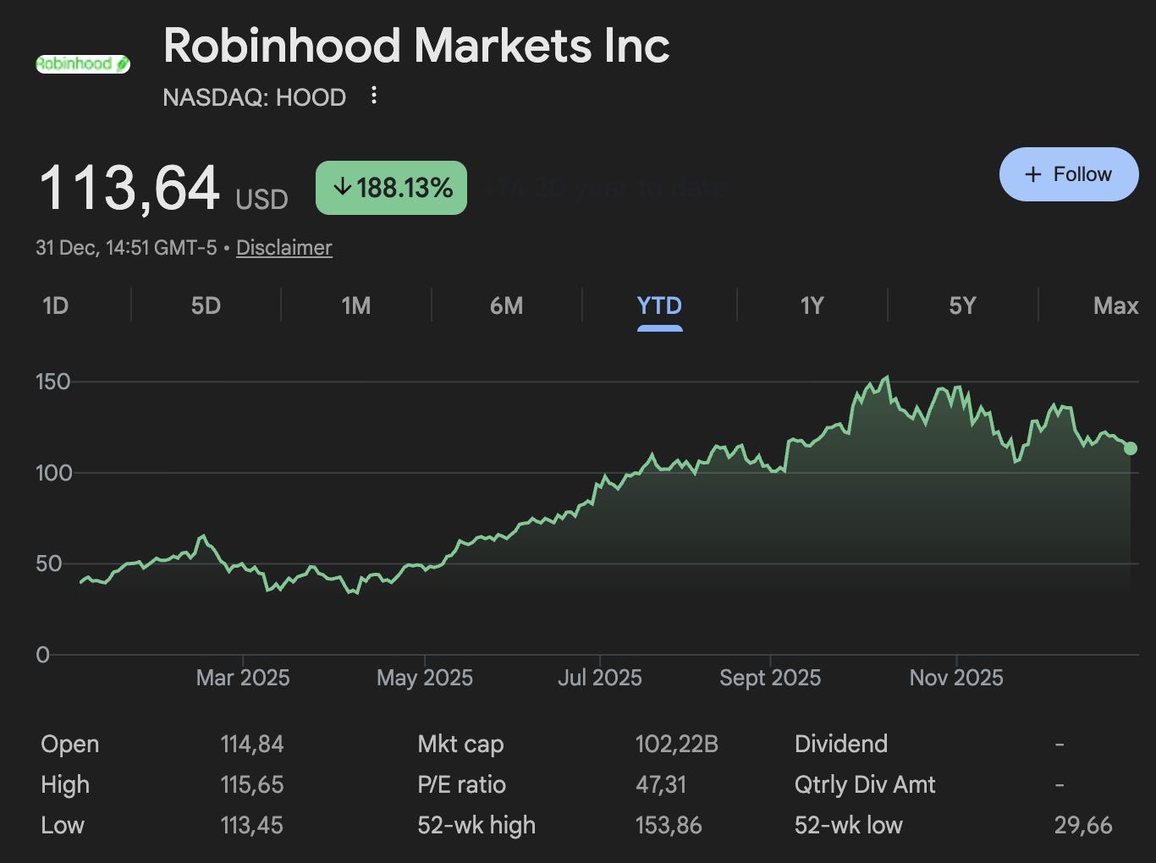1156x863 pixels.
Task: Select the Max time range
Action: [1115, 305]
